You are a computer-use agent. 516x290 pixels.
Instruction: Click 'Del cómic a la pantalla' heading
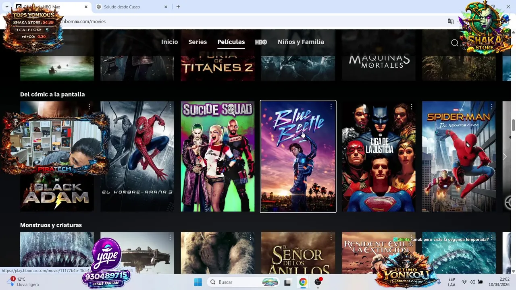click(x=52, y=94)
